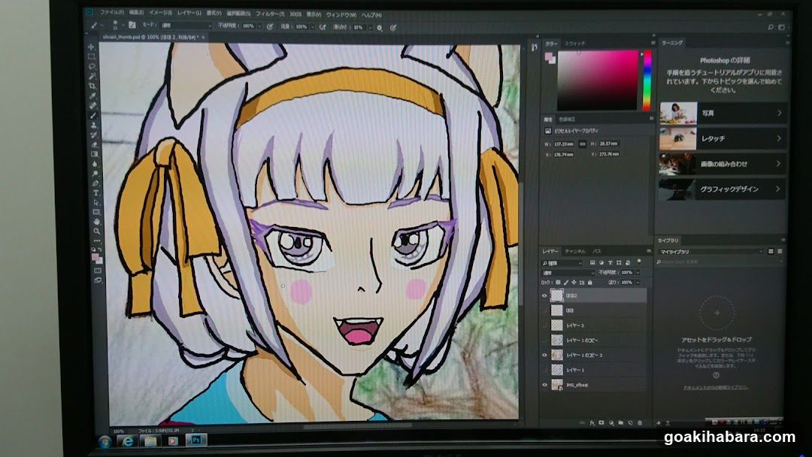Image resolution: width=812 pixels, height=457 pixels.
Task: Open the レイヤー(L) menu
Action: tap(189, 13)
